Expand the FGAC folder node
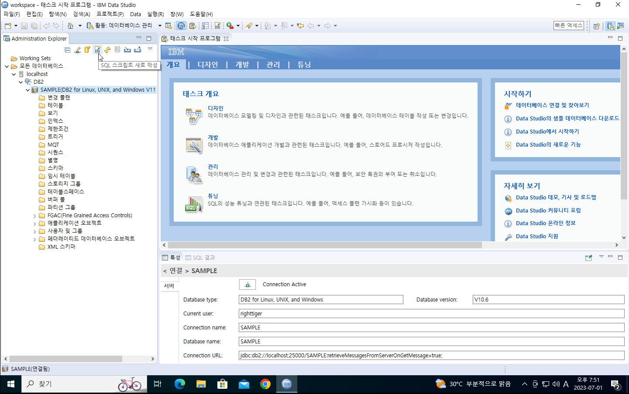Screen dimensions: 629x394 pyautogui.click(x=35, y=216)
